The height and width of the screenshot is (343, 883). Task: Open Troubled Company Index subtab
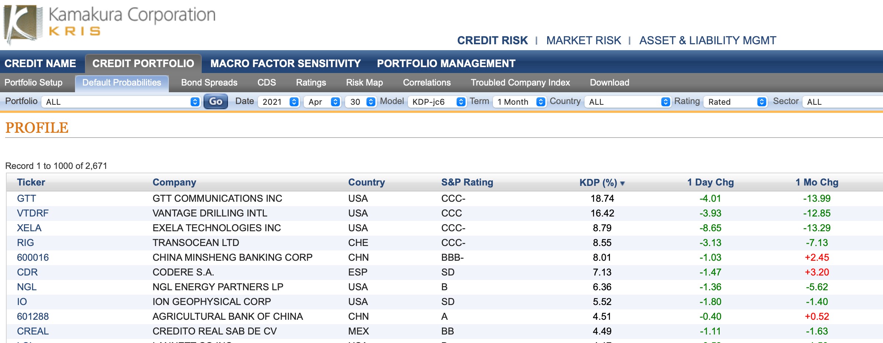tap(520, 83)
